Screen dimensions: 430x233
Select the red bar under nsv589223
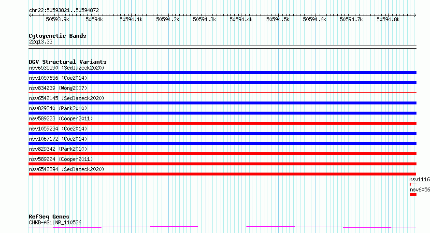[222, 123]
